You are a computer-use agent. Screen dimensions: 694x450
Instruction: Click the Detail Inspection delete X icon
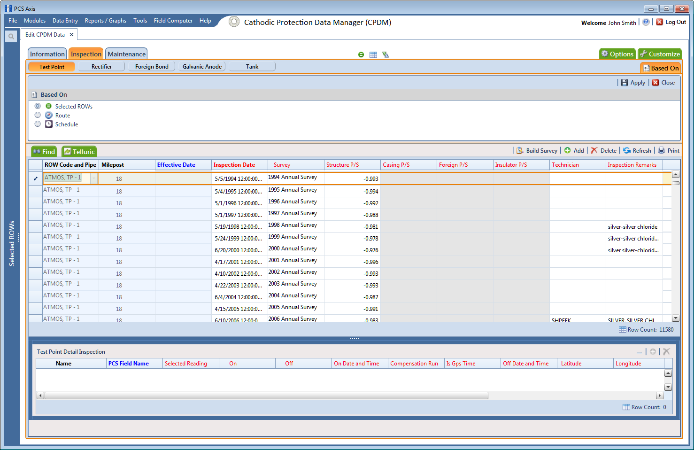point(666,351)
